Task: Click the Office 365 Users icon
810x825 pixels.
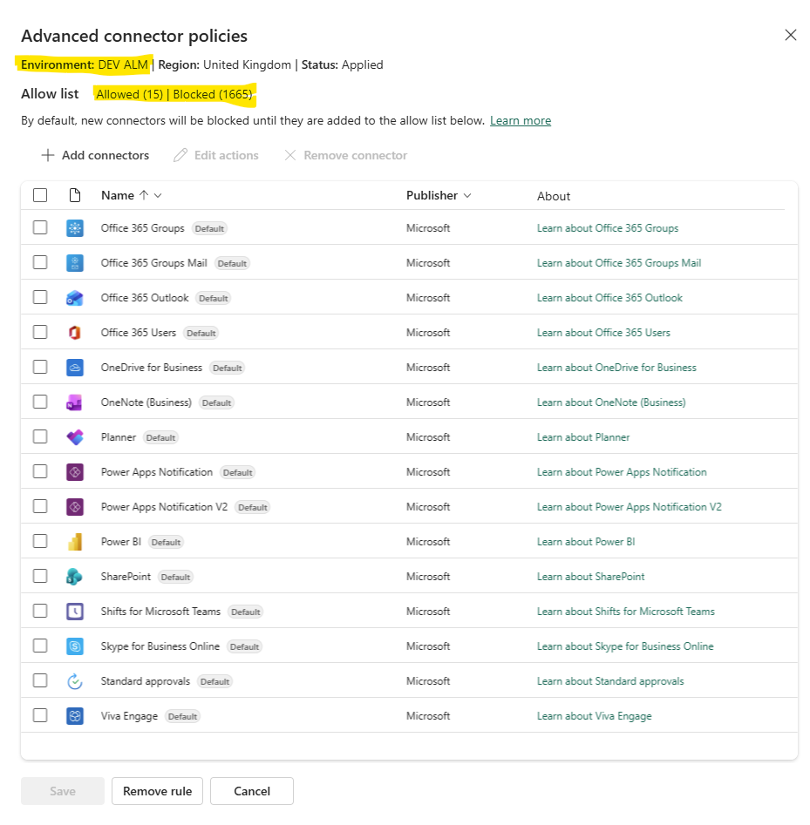Action: click(x=75, y=333)
